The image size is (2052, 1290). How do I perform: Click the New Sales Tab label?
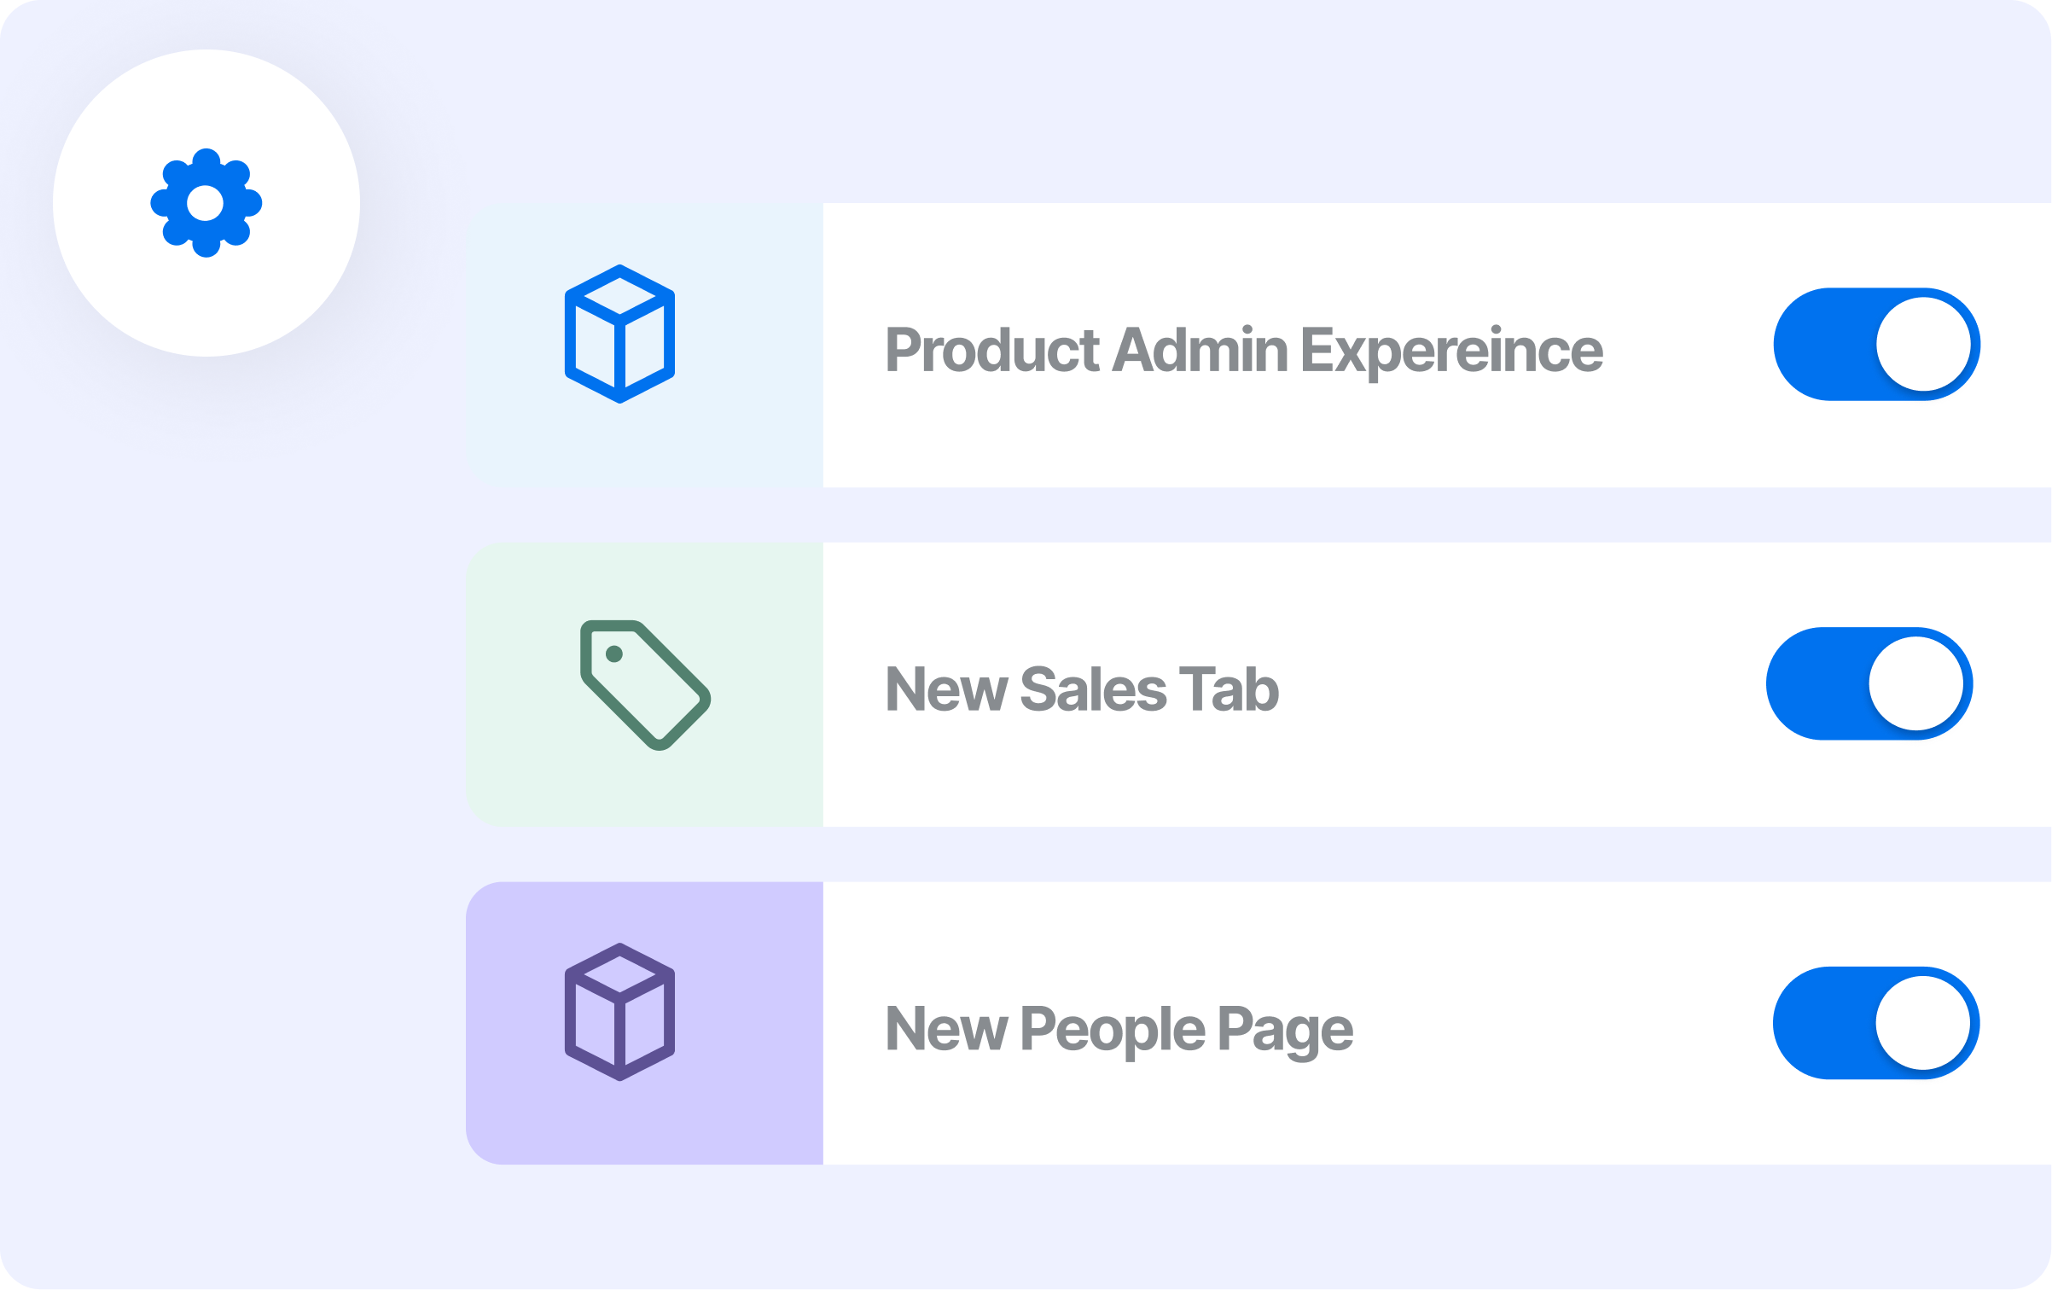[1082, 689]
